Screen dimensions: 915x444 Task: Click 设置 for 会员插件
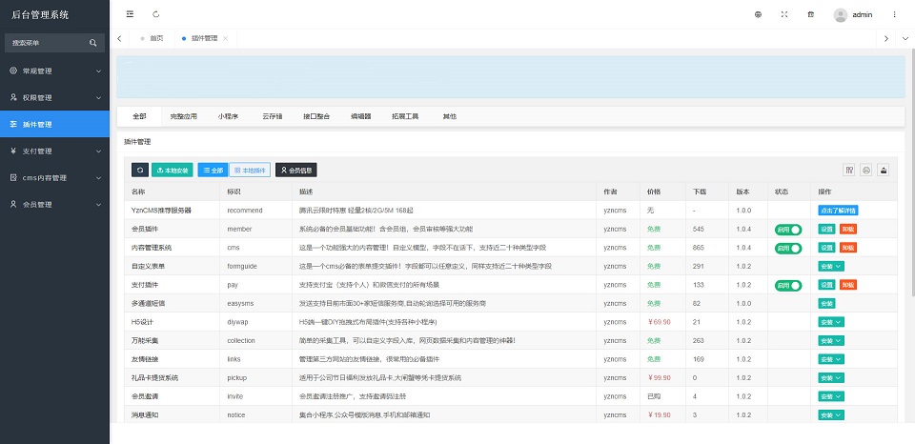pos(827,230)
